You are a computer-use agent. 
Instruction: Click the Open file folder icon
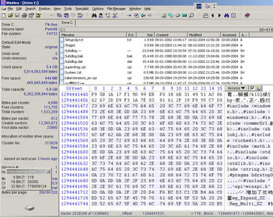pos(10,15)
